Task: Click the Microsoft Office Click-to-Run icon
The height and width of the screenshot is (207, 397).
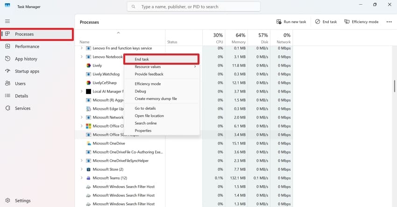Action: click(x=88, y=126)
